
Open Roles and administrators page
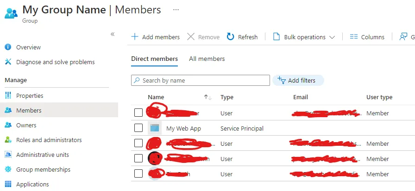[49, 140]
